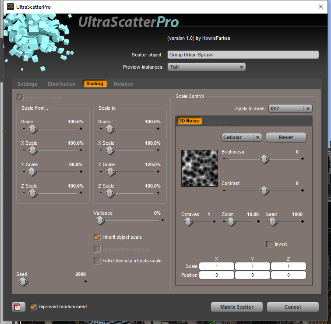Uncheck Inherit object scale

[97, 237]
